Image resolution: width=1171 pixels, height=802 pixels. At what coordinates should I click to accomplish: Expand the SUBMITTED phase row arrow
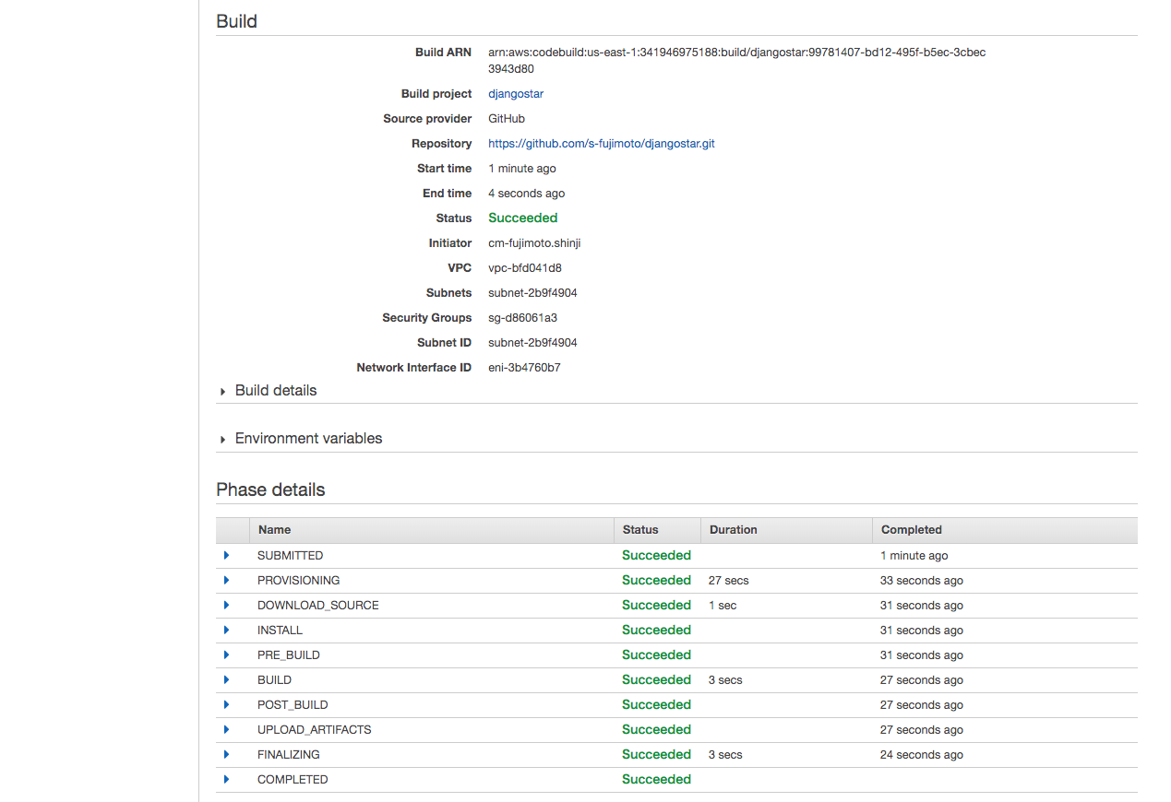[x=227, y=556]
